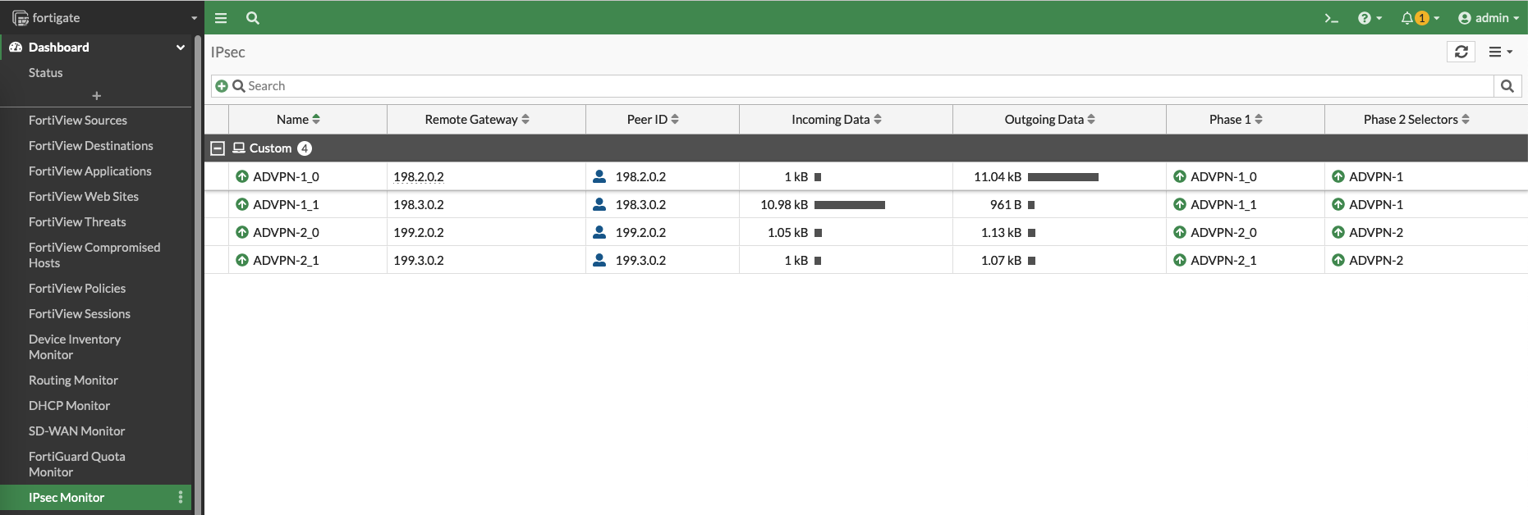Click the top bar magnifier search icon

(x=253, y=18)
